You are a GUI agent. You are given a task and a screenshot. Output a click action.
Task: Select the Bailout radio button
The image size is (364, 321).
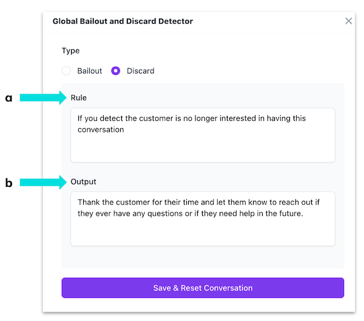66,71
